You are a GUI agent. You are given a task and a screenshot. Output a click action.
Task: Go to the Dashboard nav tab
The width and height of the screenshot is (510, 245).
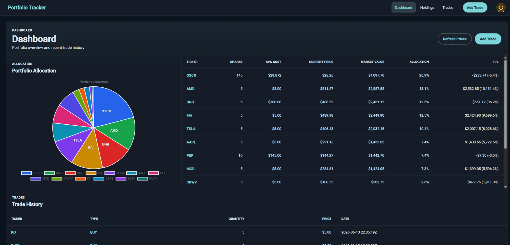pos(403,8)
